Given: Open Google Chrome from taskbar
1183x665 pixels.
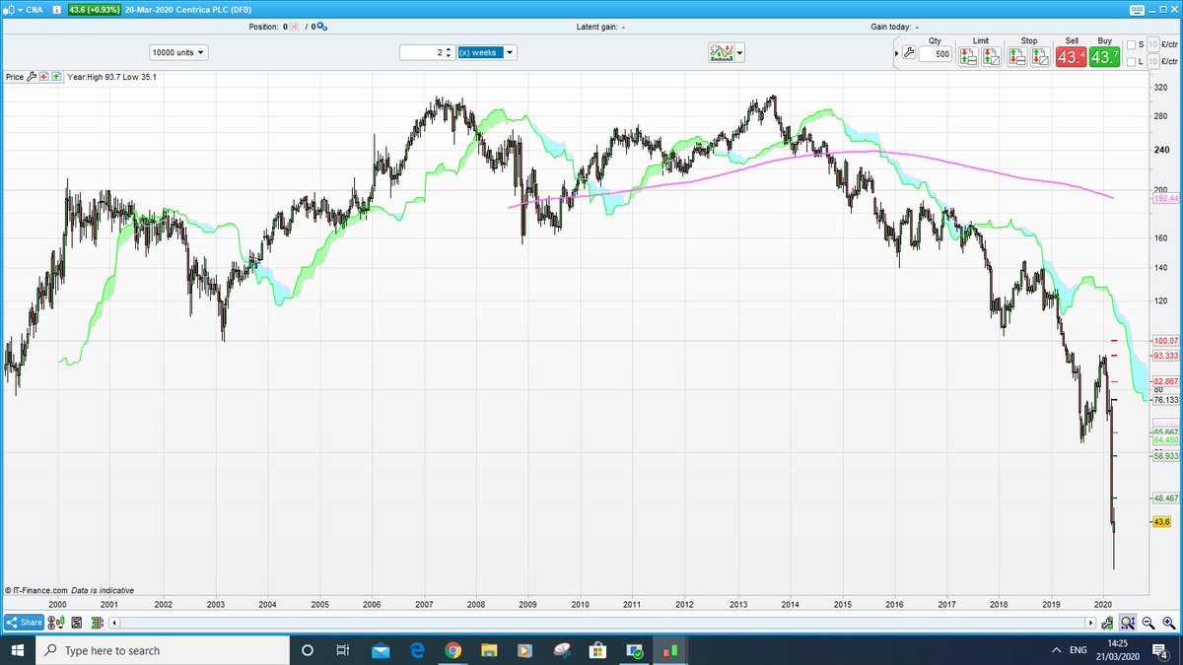Looking at the screenshot, I should click(x=452, y=650).
